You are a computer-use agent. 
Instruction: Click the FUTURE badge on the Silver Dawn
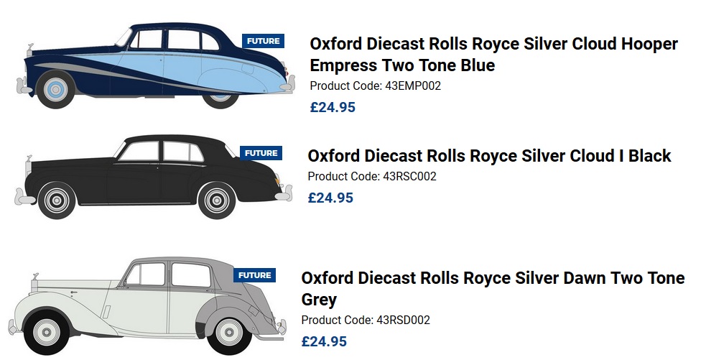pos(254,275)
